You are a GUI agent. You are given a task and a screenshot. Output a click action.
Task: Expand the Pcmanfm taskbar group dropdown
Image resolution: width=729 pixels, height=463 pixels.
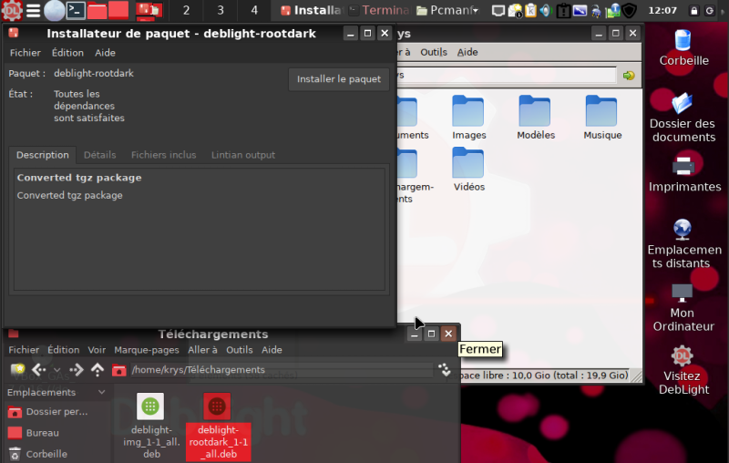pyautogui.click(x=475, y=11)
